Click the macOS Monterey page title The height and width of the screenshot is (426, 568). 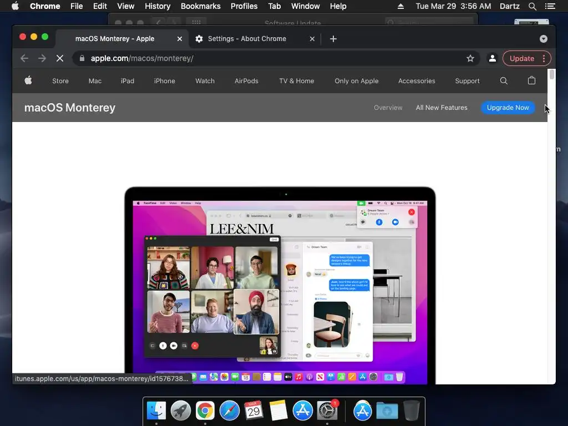click(69, 108)
